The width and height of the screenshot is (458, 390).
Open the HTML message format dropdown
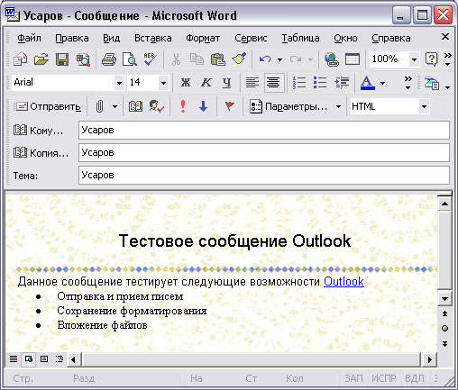coord(424,106)
